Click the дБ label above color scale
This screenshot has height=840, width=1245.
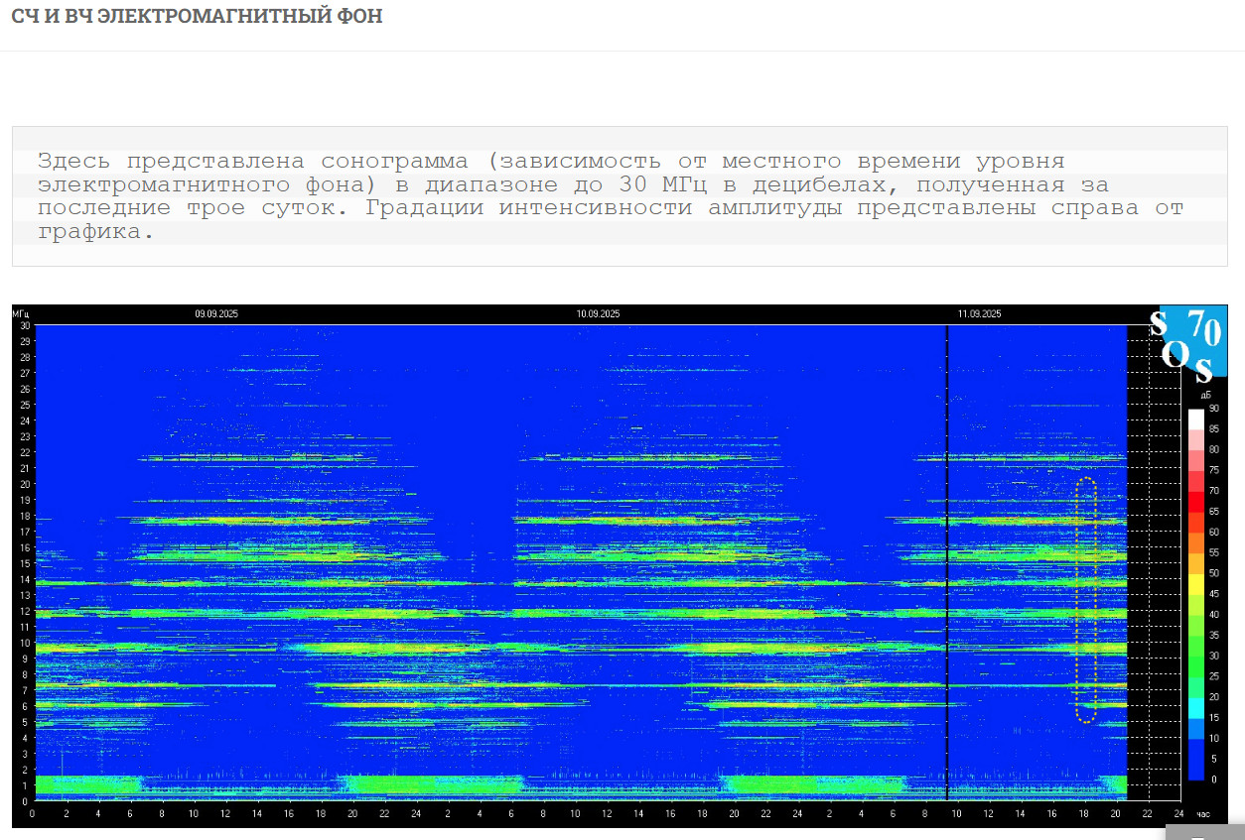click(1206, 395)
